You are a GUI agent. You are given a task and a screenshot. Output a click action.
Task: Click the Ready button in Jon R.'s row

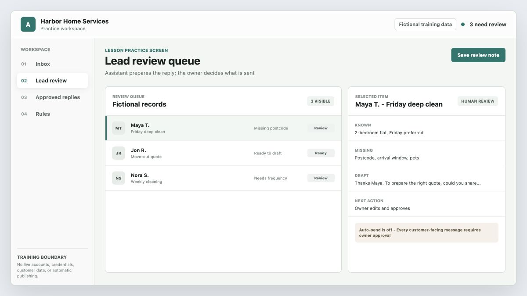321,153
